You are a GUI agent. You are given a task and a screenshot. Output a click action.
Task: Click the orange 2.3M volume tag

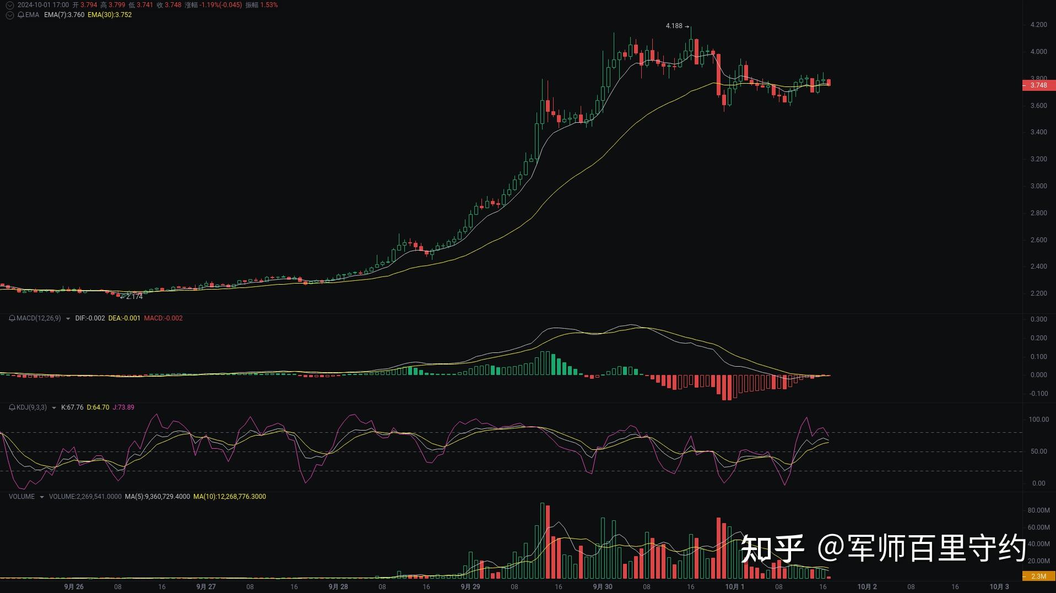click(x=1039, y=576)
